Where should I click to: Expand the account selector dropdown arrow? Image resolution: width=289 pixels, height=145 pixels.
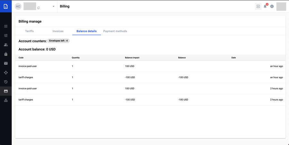pos(54,6)
